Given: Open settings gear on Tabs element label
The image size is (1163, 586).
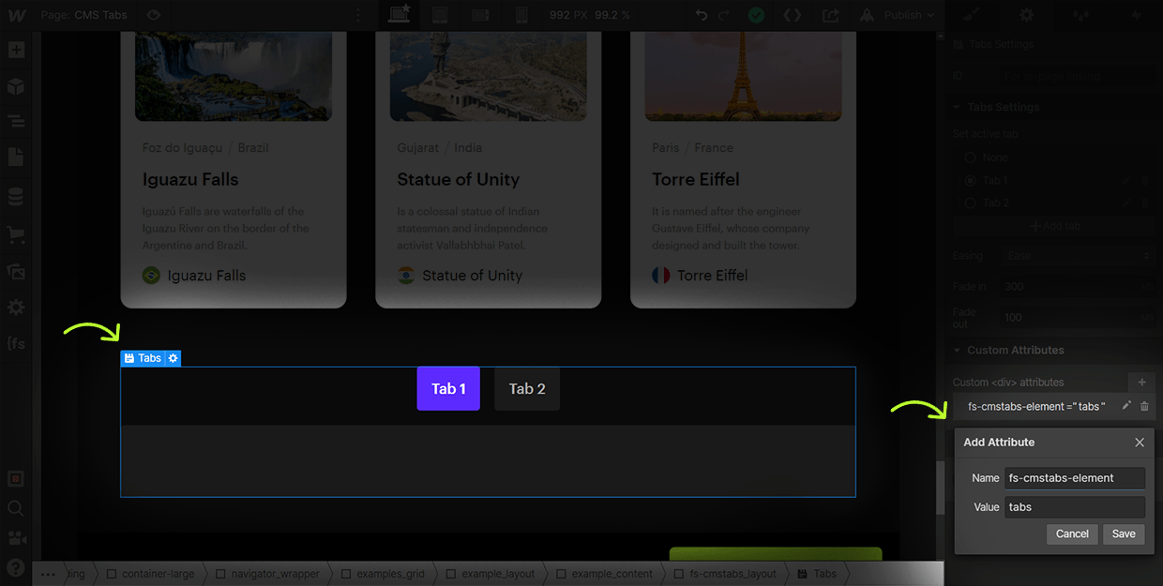Looking at the screenshot, I should pos(174,358).
